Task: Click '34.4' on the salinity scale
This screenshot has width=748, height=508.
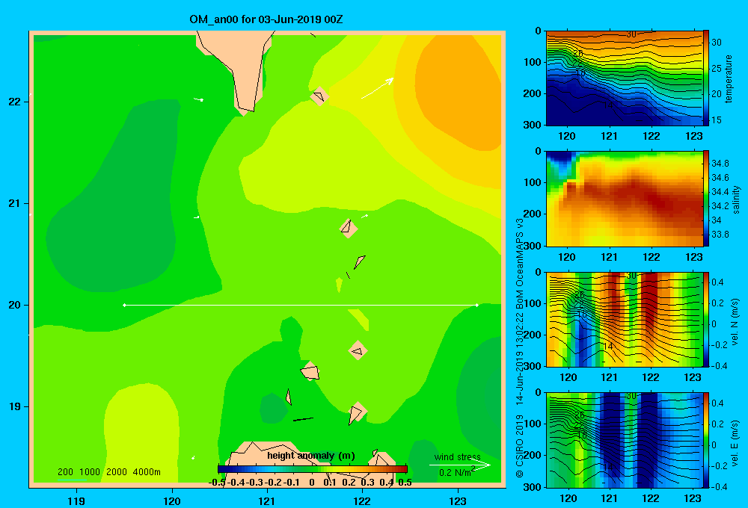Action: click(x=720, y=191)
